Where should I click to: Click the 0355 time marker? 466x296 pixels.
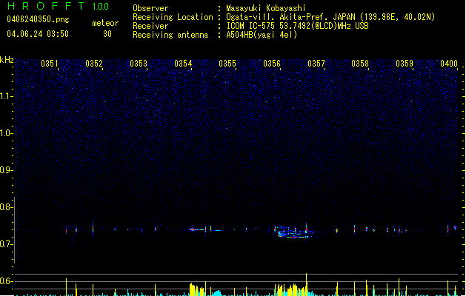pyautogui.click(x=227, y=64)
